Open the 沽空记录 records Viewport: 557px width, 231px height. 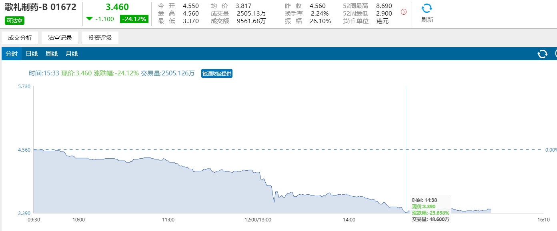click(x=60, y=38)
